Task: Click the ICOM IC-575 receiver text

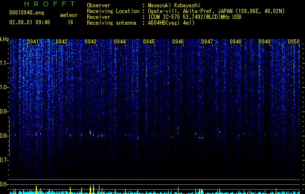Action: [194, 17]
